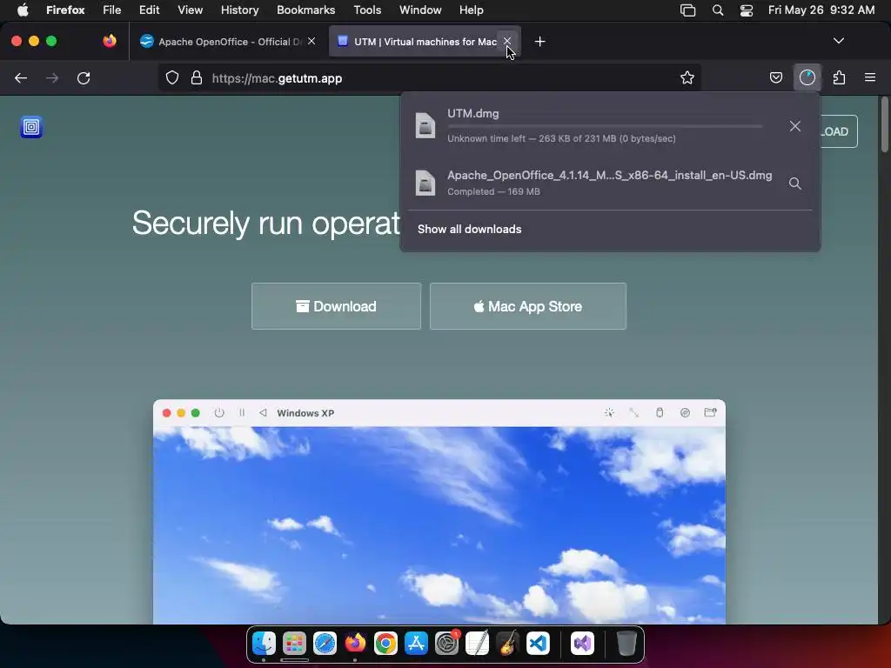Open Firefox View pinned tab icon
The height and width of the screenshot is (668, 891).
tap(110, 42)
